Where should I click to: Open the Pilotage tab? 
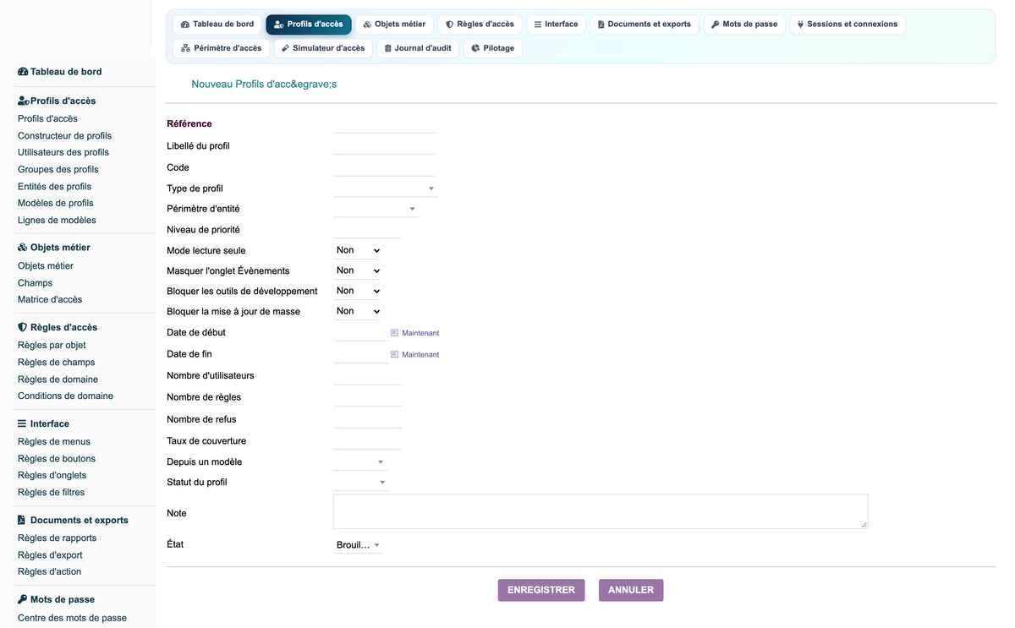493,48
